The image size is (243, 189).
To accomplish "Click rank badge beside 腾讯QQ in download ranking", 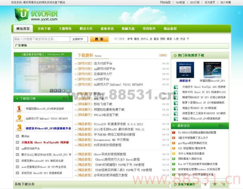I will (18, 136).
